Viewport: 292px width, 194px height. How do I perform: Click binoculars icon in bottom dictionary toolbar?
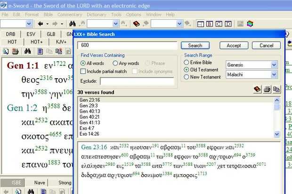31,191
